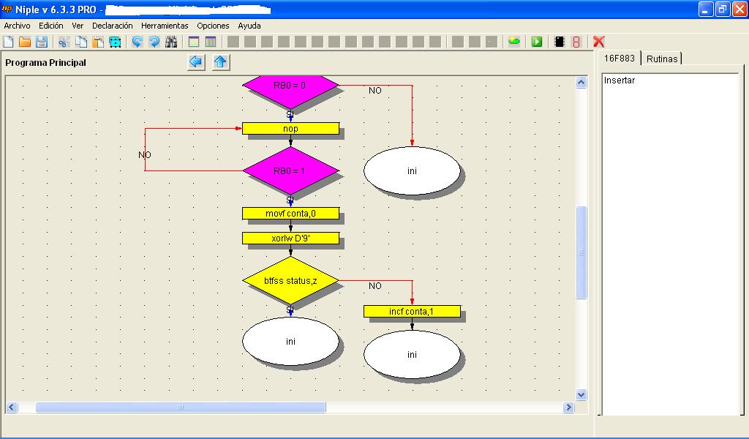Undo with the counterclockwise blue arrow icon

coord(137,42)
